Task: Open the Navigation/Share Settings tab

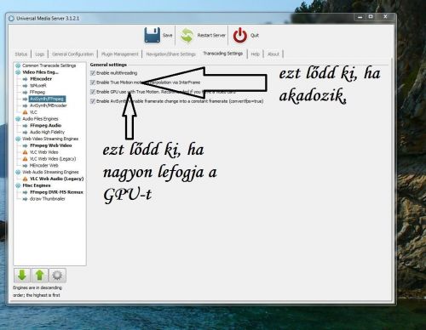Action: [x=171, y=54]
